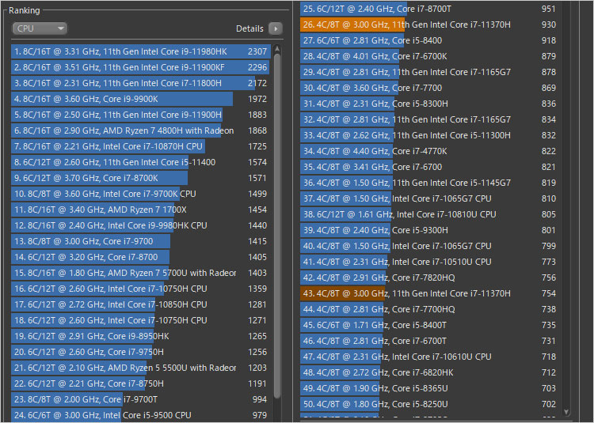Select rank 3 Core i7-11800H row

pos(141,83)
